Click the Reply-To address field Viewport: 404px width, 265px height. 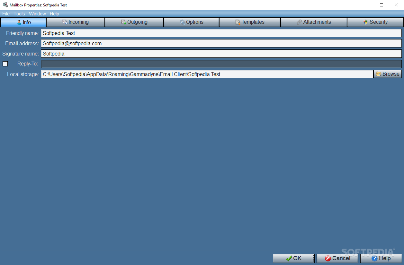[x=221, y=64]
